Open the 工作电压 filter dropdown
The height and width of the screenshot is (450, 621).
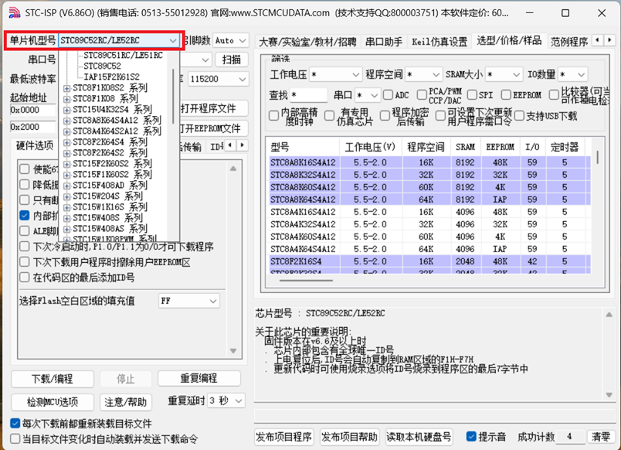point(355,75)
